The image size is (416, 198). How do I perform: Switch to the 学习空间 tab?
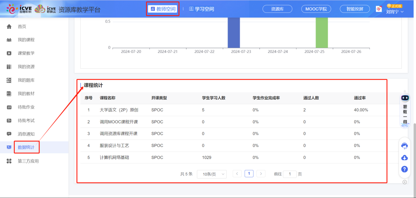pyautogui.click(x=201, y=9)
